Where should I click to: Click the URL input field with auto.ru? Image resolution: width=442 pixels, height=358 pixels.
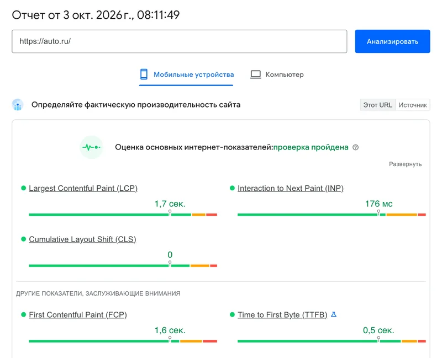click(x=179, y=41)
